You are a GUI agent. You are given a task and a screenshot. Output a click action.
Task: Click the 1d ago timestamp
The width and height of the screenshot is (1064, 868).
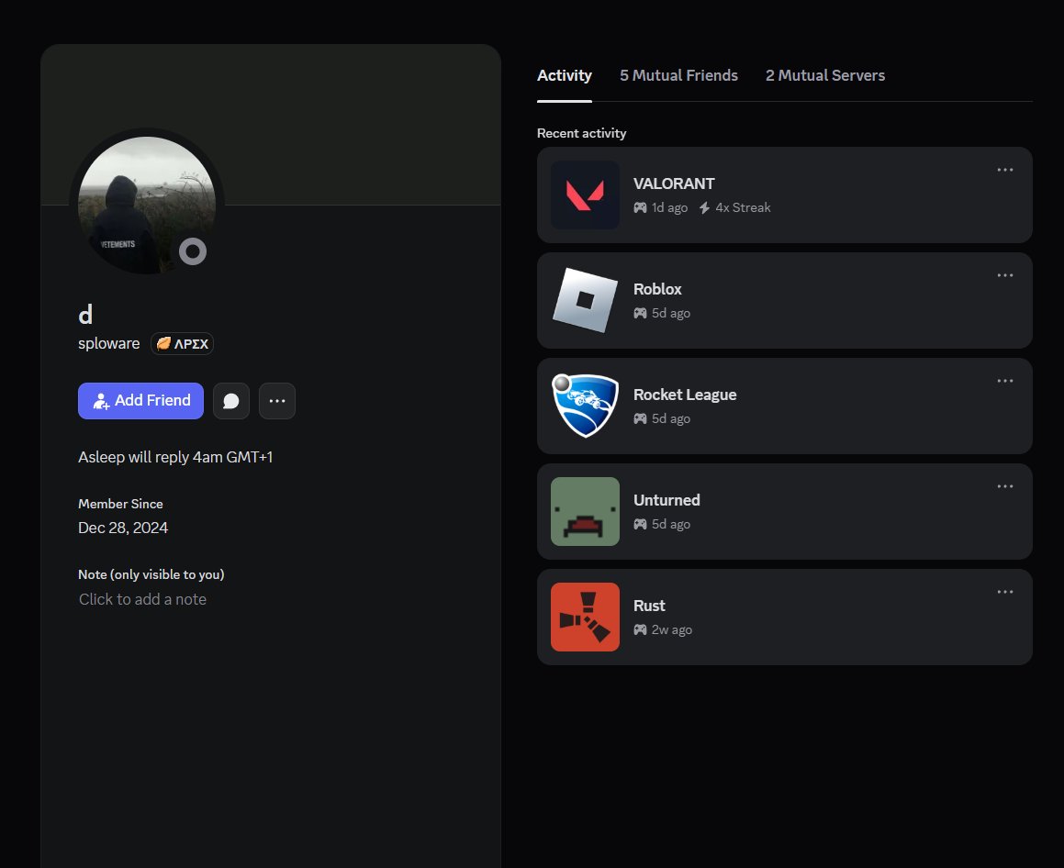click(670, 207)
